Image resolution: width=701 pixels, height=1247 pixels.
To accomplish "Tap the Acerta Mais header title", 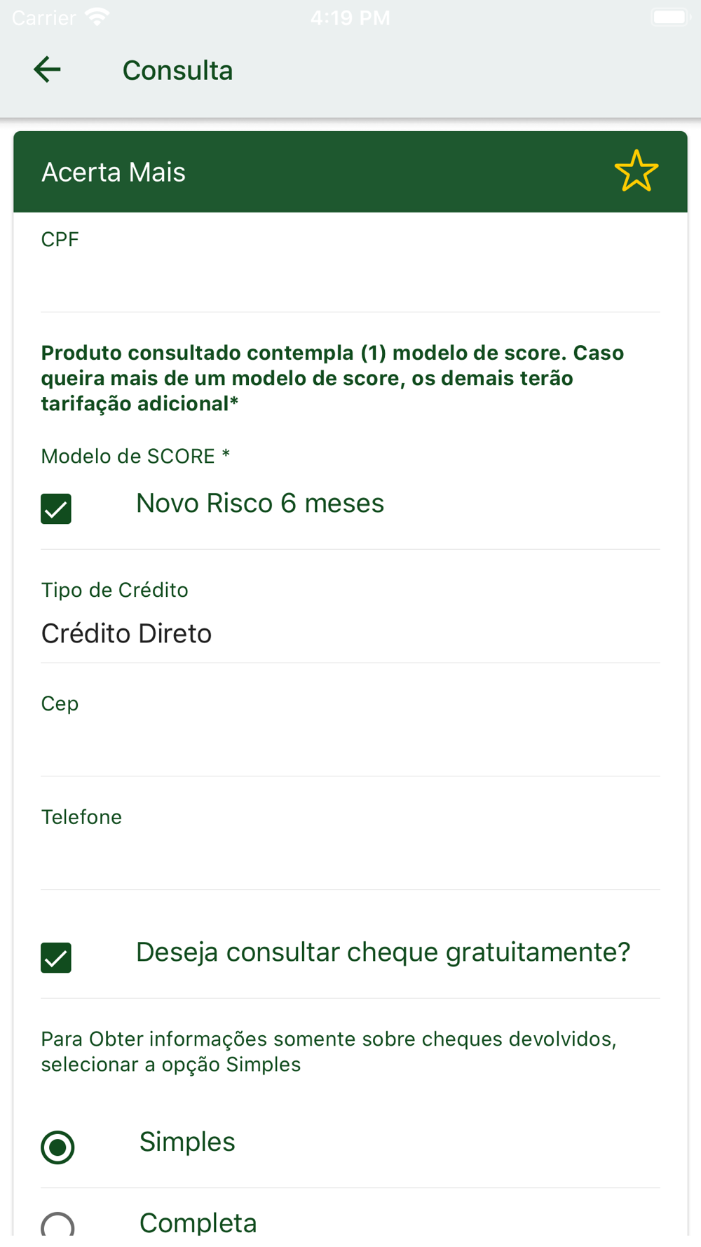I will click(x=114, y=172).
